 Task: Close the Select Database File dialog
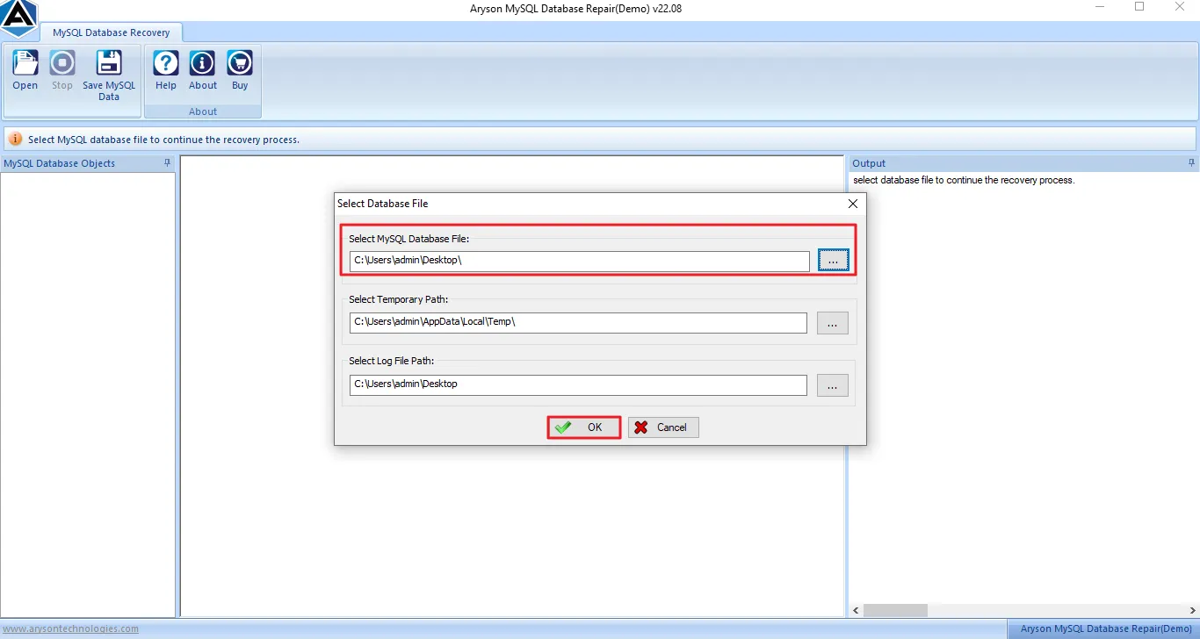pos(853,204)
